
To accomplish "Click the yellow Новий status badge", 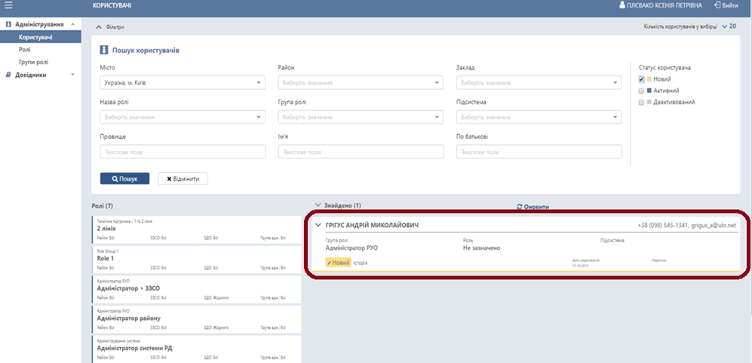I will click(x=339, y=263).
